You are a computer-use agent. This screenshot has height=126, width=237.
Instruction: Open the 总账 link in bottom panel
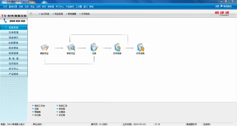[x=36, y=109]
